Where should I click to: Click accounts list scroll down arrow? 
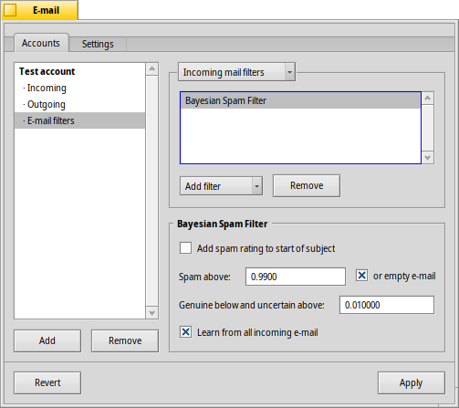[x=152, y=313]
